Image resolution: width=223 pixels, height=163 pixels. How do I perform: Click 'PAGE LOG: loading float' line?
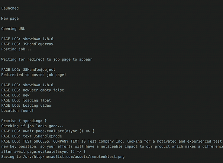pyautogui.click(x=26, y=100)
